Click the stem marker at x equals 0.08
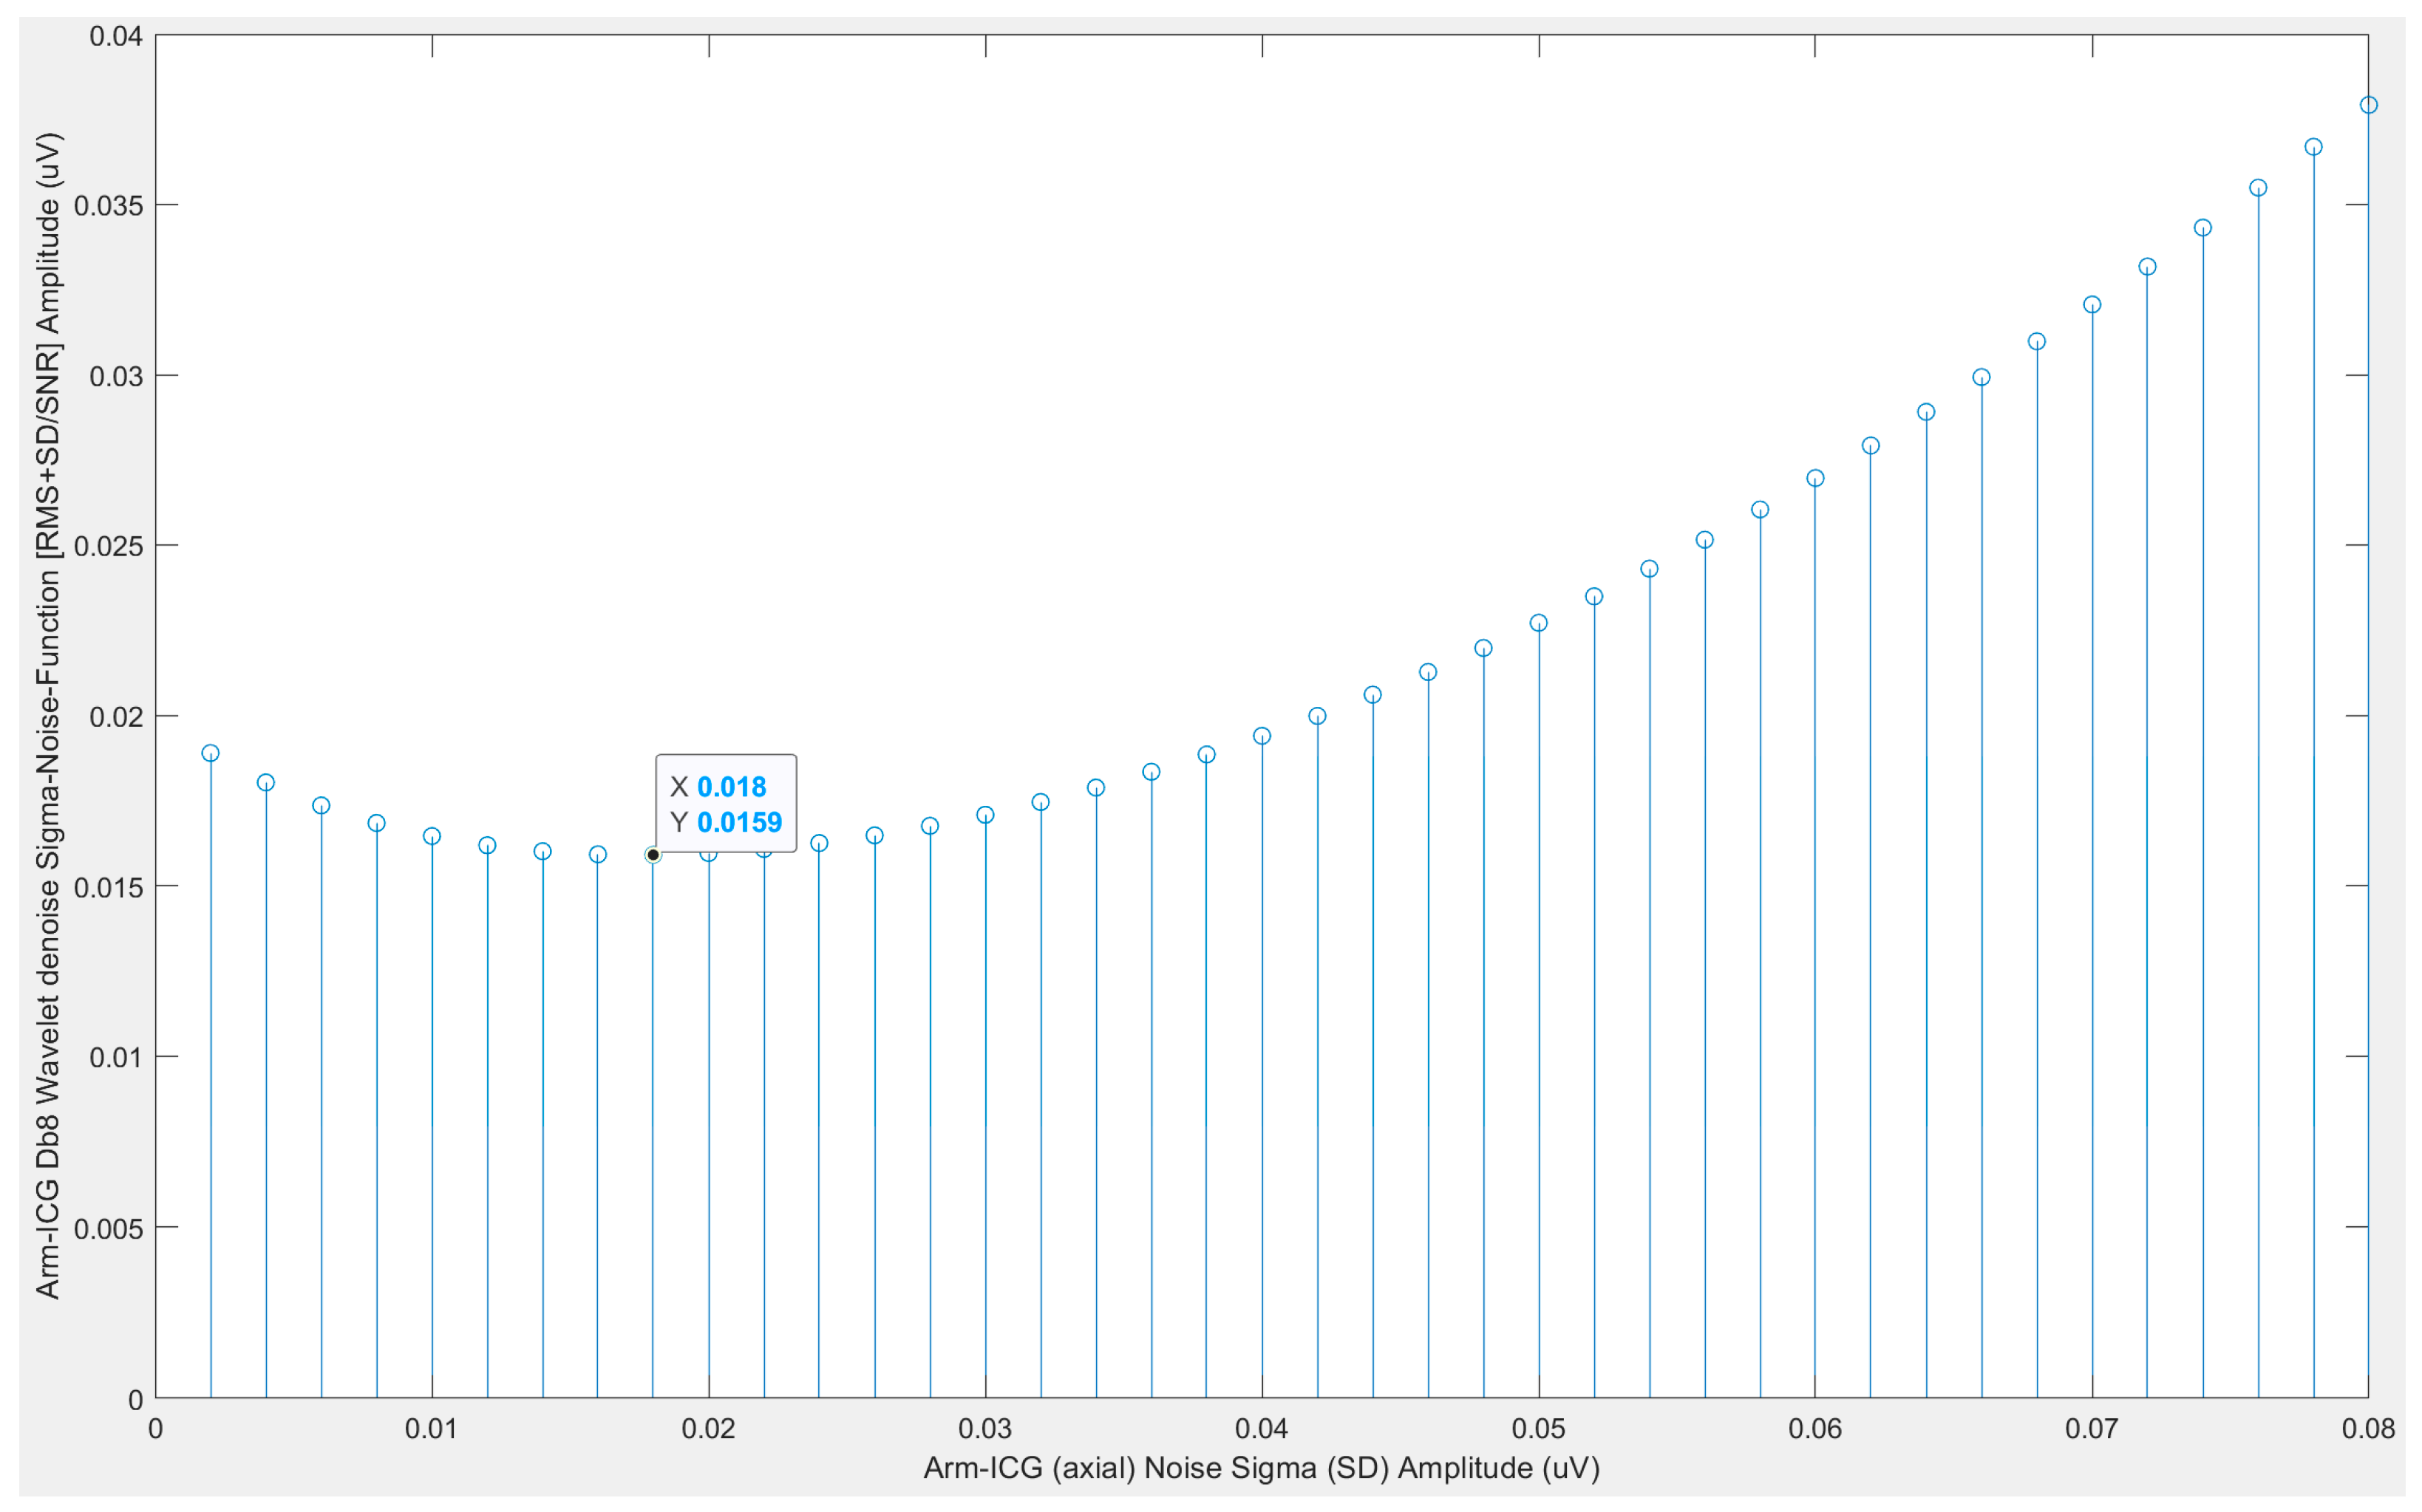Viewport: 2422px width, 1512px height. [2368, 105]
